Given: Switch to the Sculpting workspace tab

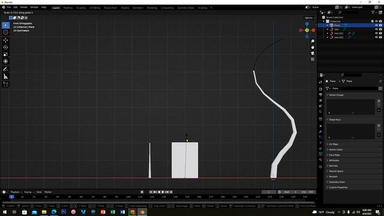Looking at the screenshot, I should coord(81,8).
